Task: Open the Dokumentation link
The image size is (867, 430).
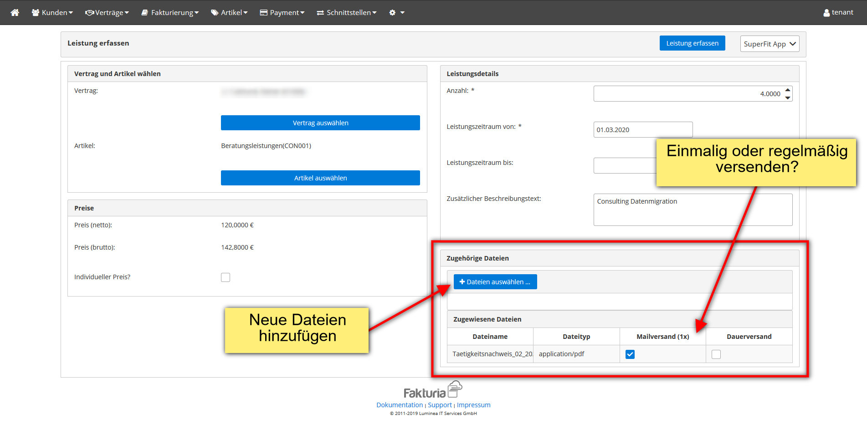Action: (x=400, y=405)
